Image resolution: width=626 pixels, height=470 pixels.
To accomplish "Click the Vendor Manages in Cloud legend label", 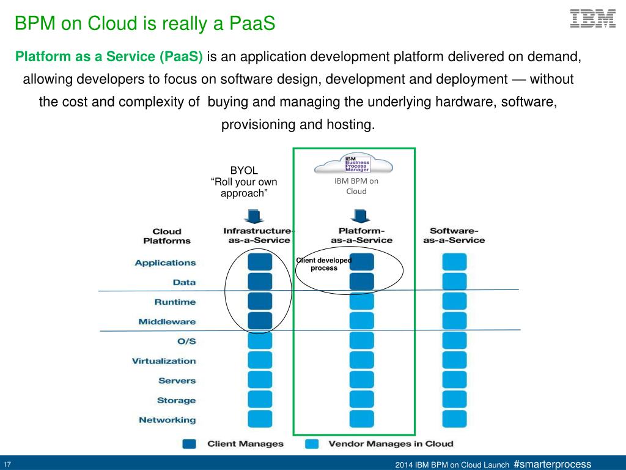I will tap(391, 444).
